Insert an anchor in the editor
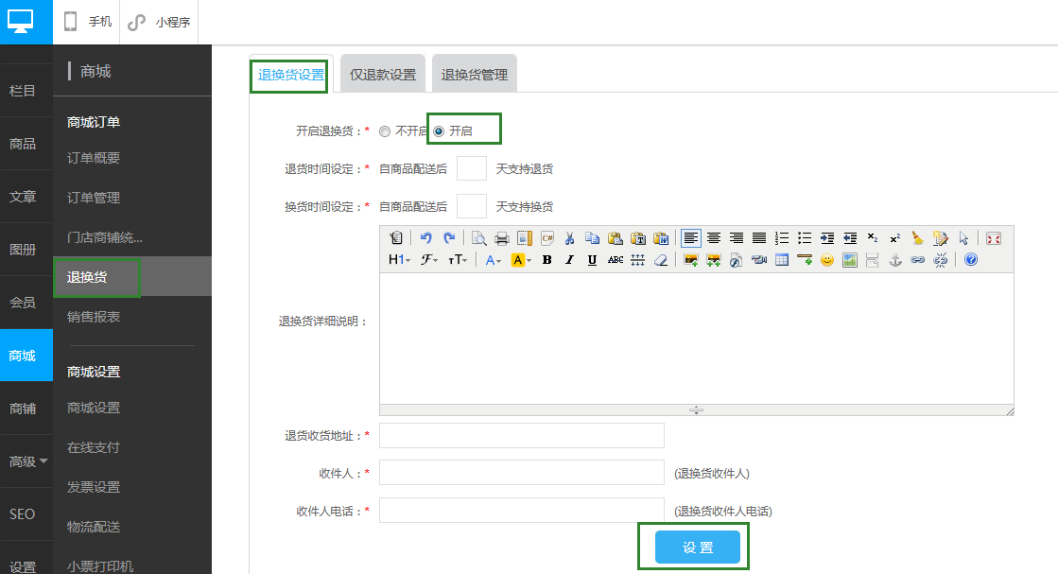This screenshot has height=574, width=1058. coord(895,260)
